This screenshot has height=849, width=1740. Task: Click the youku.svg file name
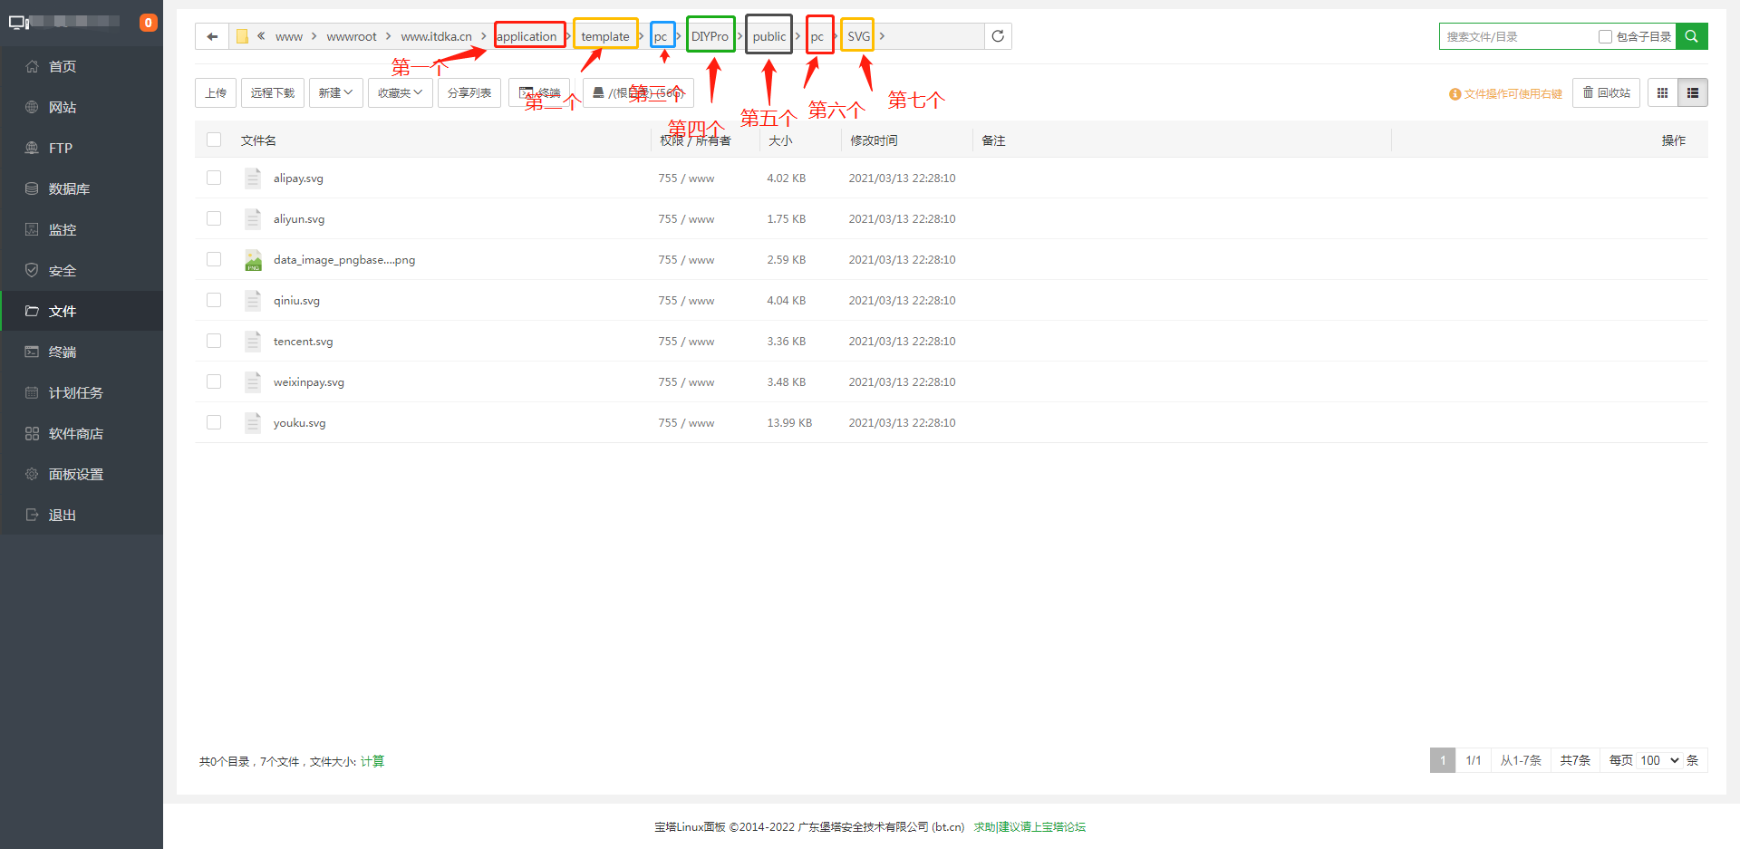tap(299, 423)
